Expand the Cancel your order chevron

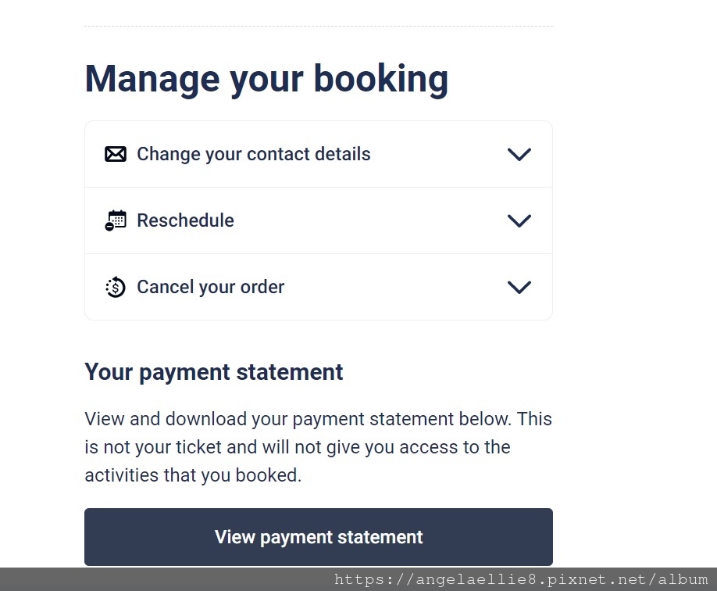(x=519, y=287)
